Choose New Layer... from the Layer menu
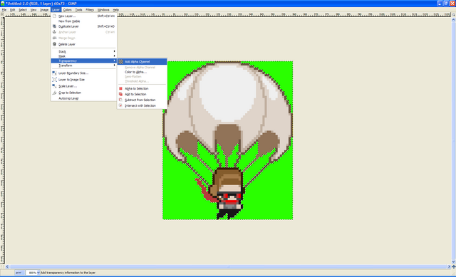 84,16
